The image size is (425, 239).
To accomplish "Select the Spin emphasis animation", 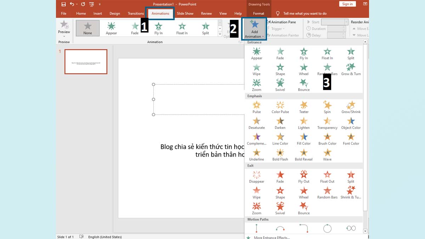I will 327,107.
